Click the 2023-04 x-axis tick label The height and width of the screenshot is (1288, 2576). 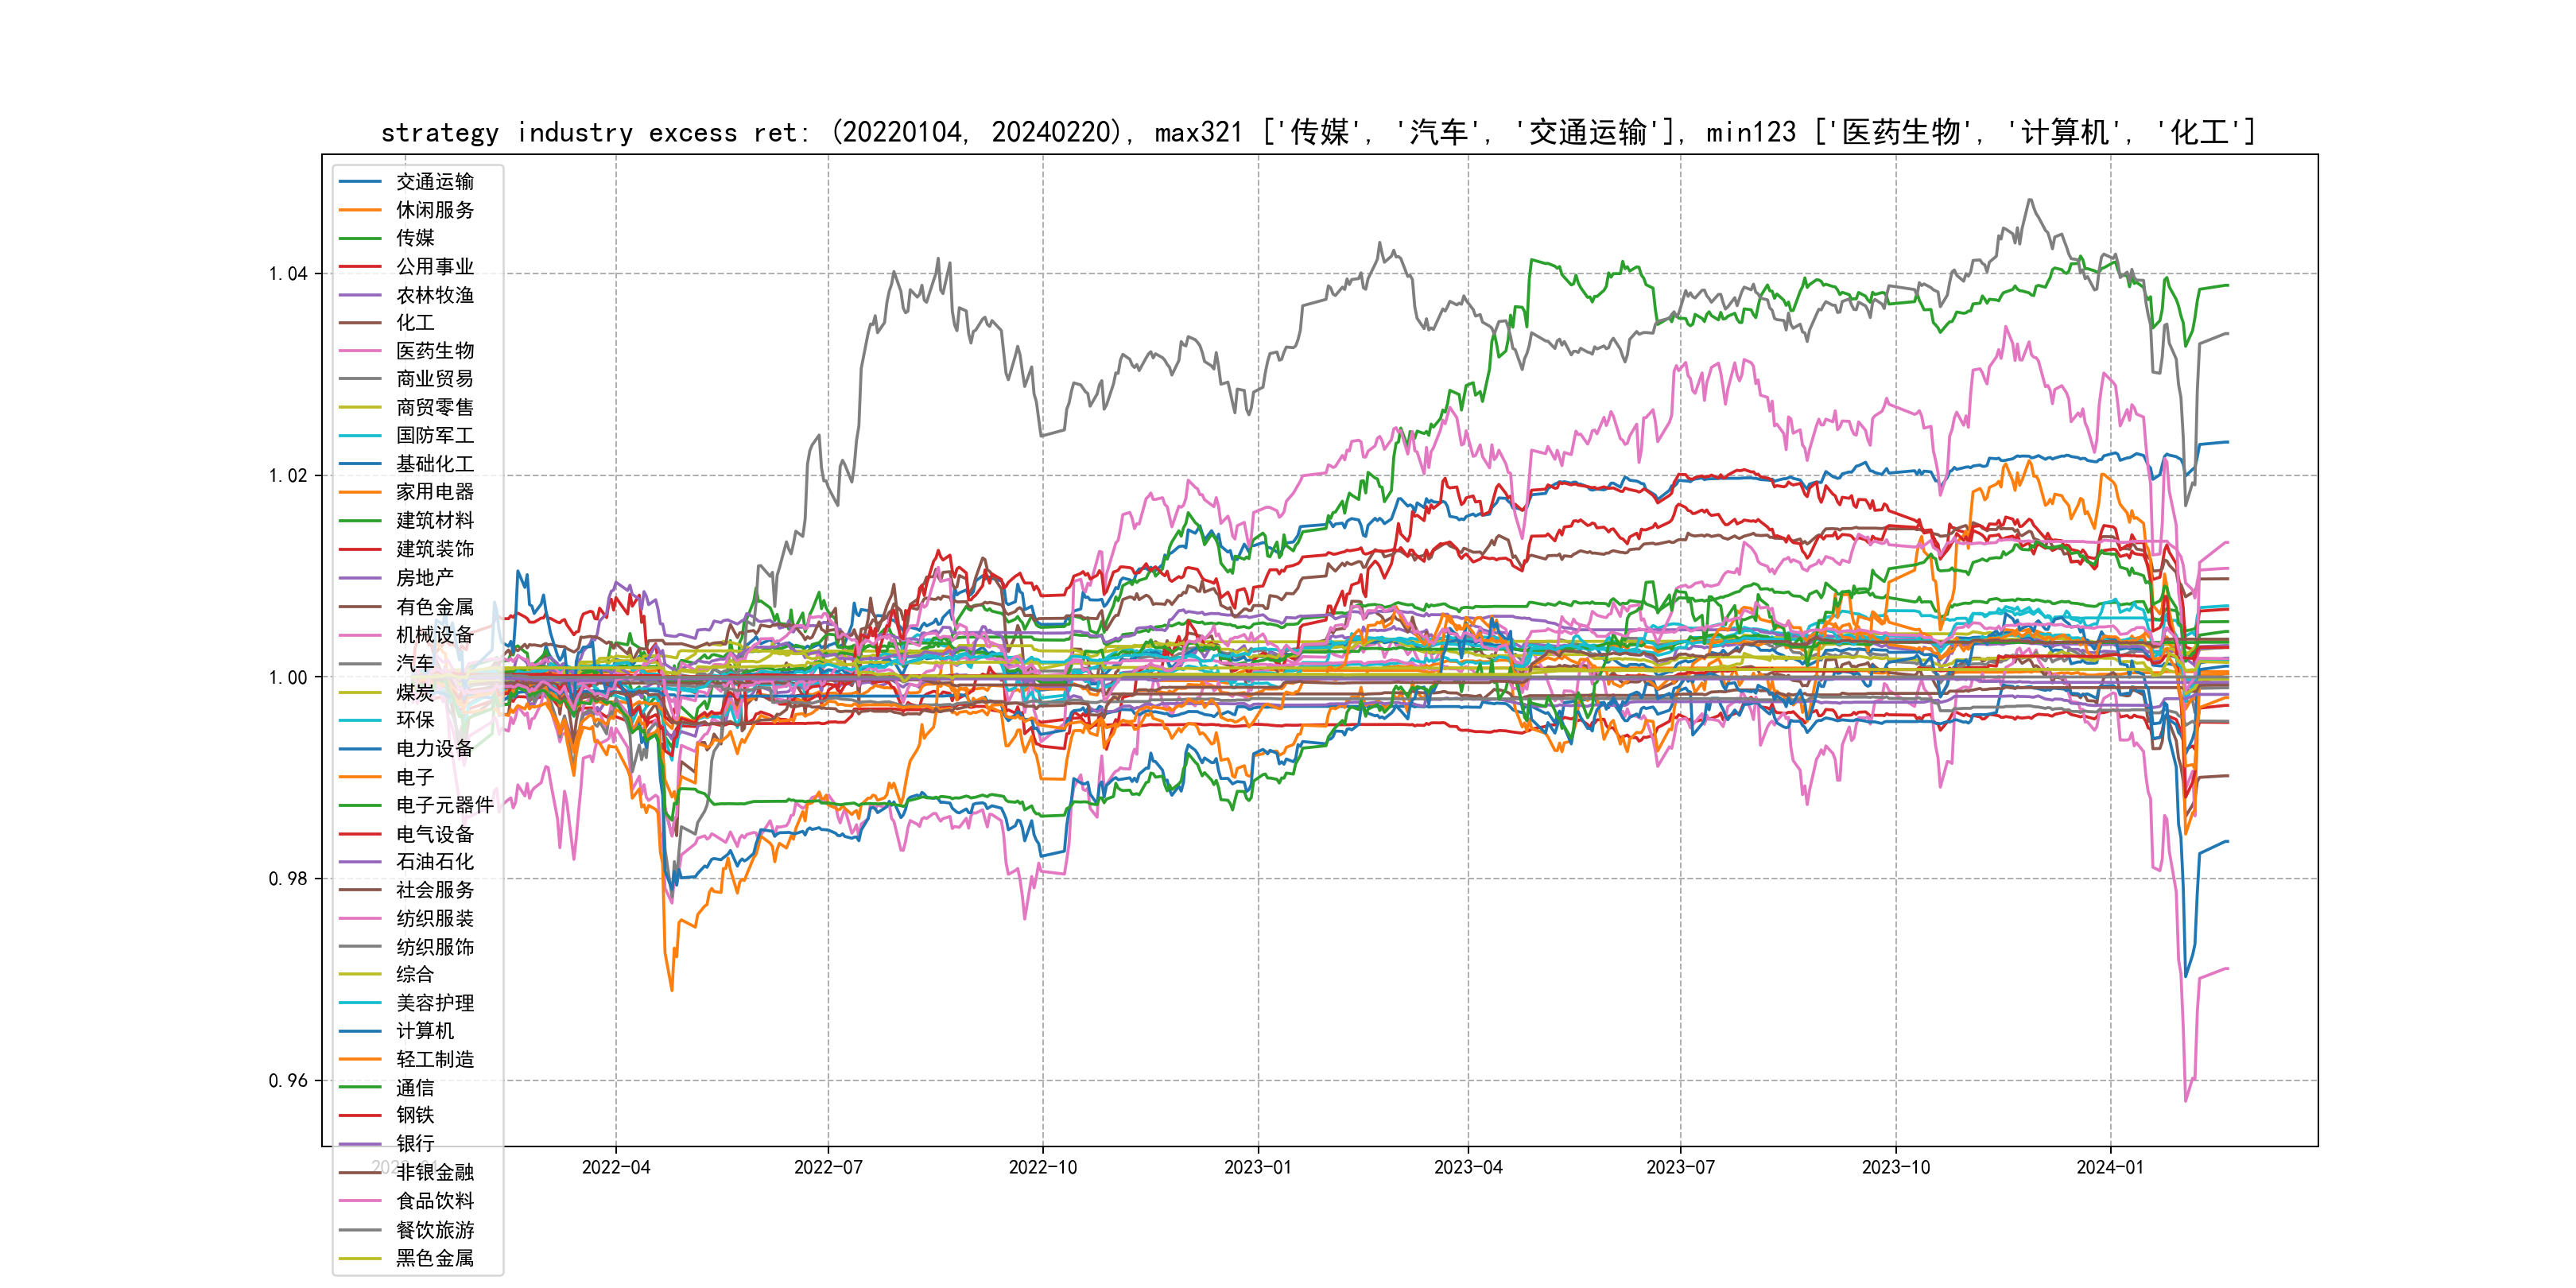[1468, 1168]
